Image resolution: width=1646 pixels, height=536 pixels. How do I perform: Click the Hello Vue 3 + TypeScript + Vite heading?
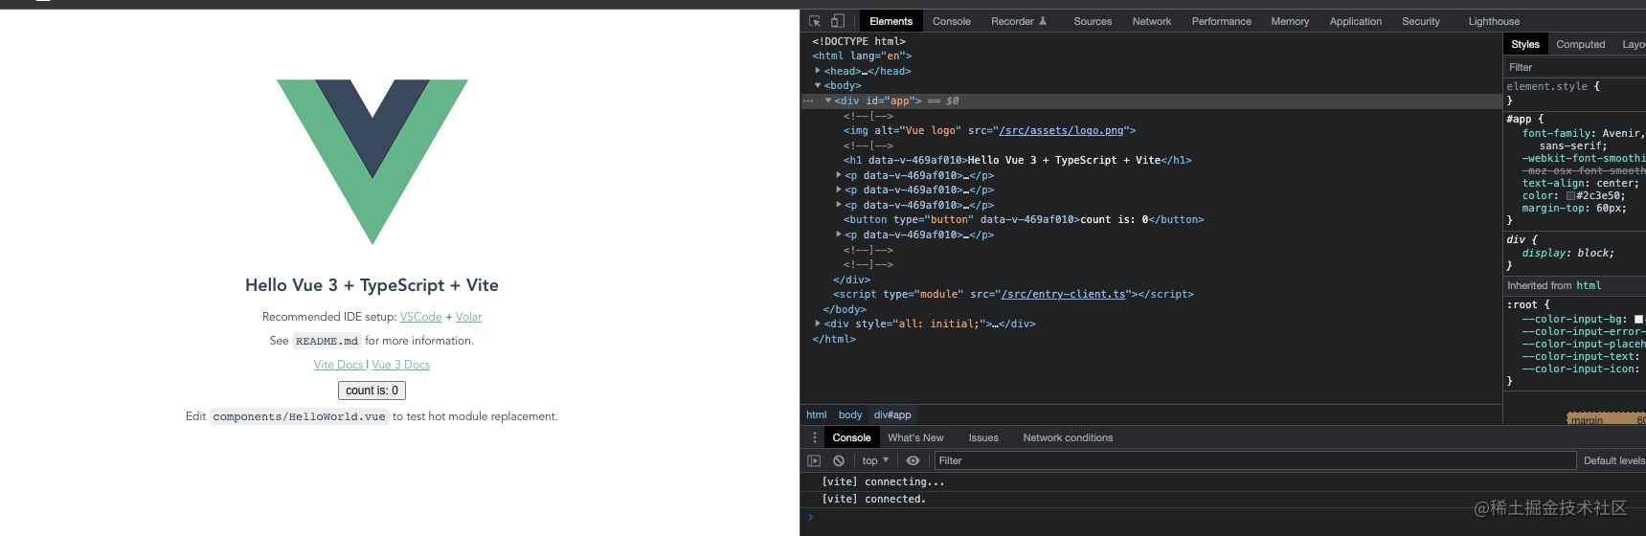pos(372,285)
